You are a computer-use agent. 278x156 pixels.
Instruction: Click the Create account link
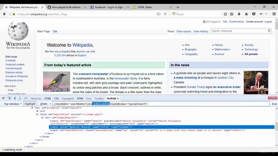(254, 22)
